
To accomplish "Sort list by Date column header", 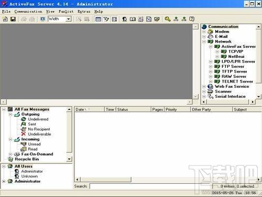I will point(90,109).
